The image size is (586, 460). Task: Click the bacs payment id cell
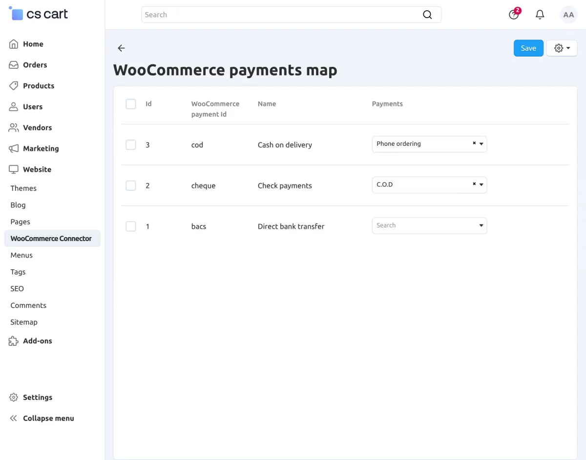pos(199,226)
